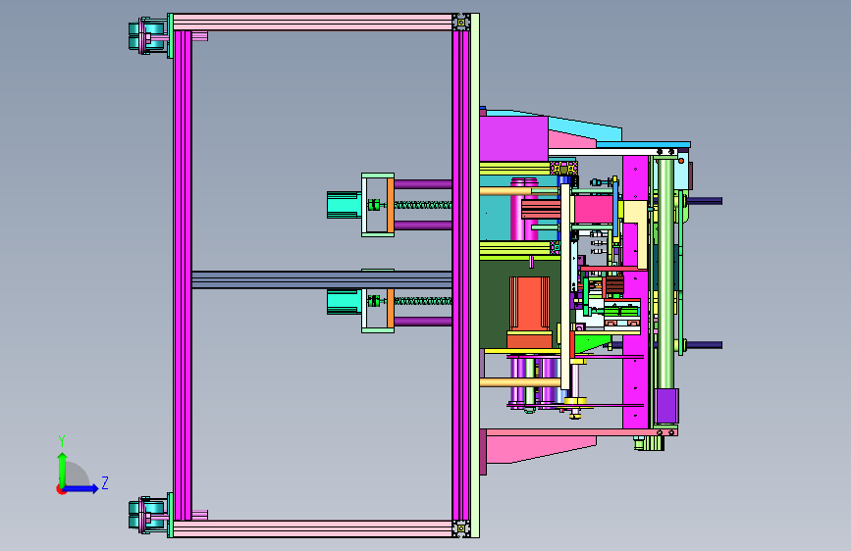Select the lower cyan motor in the model
851x551 pixels.
345,302
